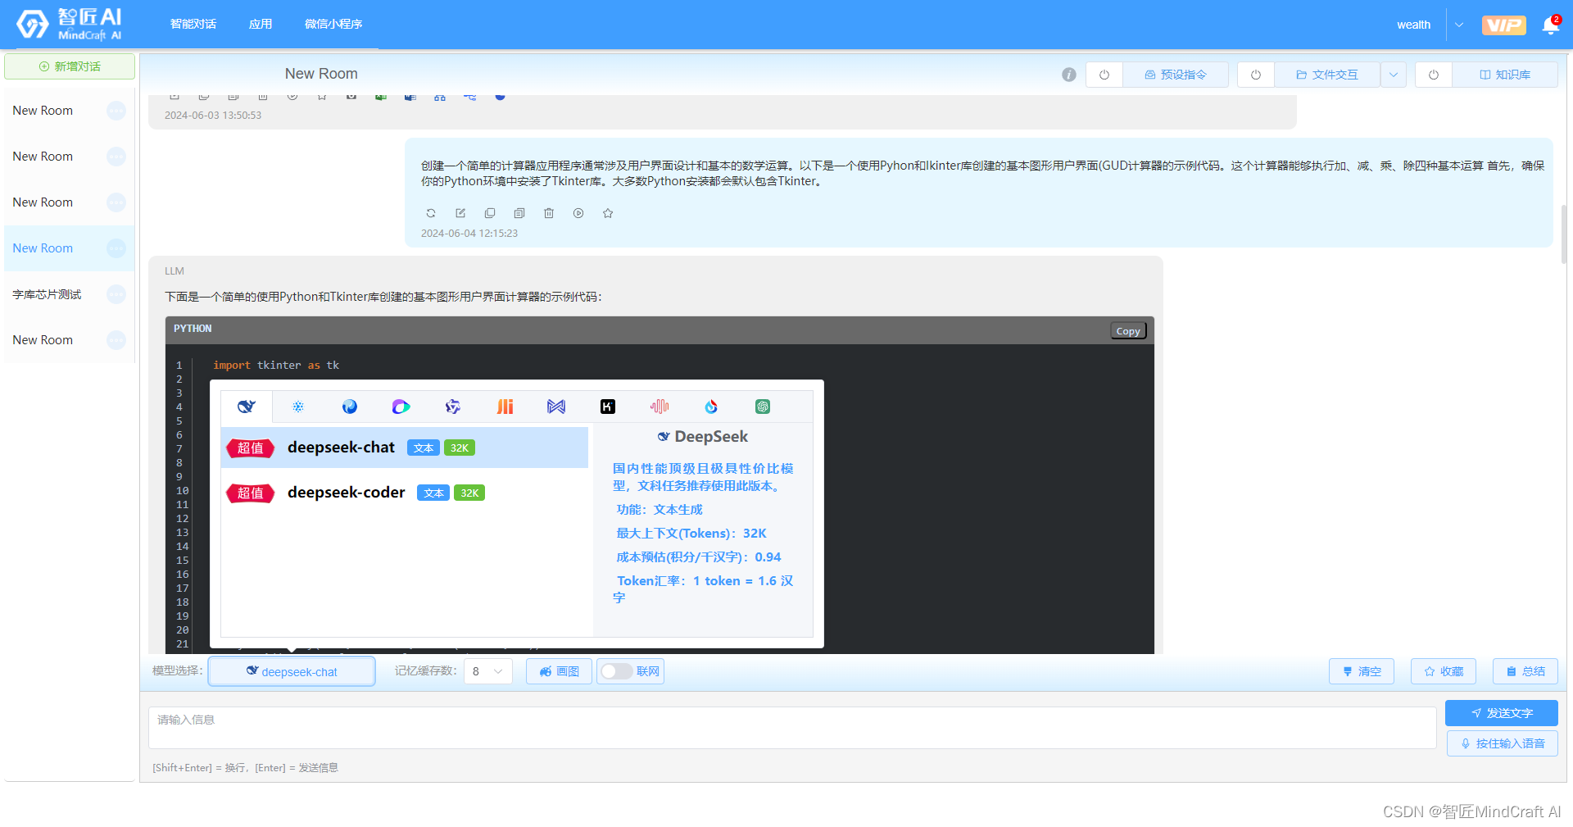Screen dimensions: 1573x827
Task: Click the 新增对话 button
Action: [x=70, y=66]
